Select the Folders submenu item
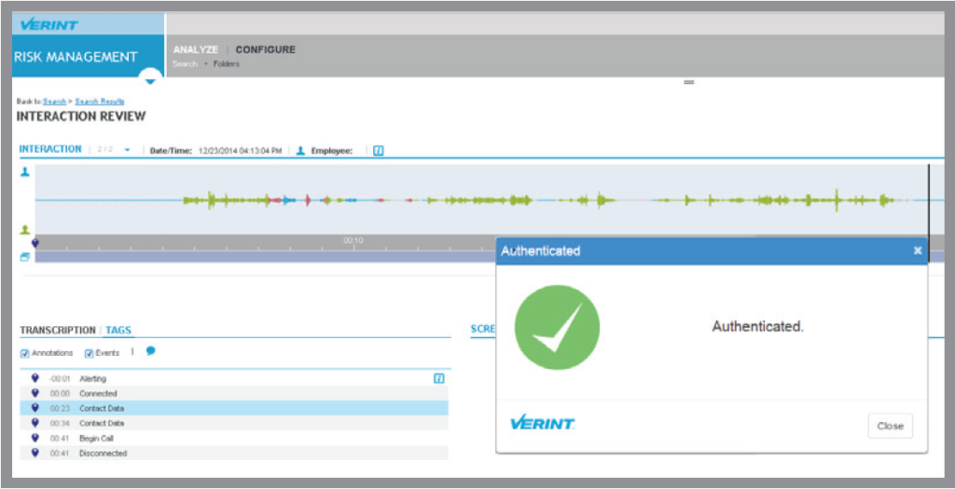Screen dimensions: 955x489 [226, 64]
